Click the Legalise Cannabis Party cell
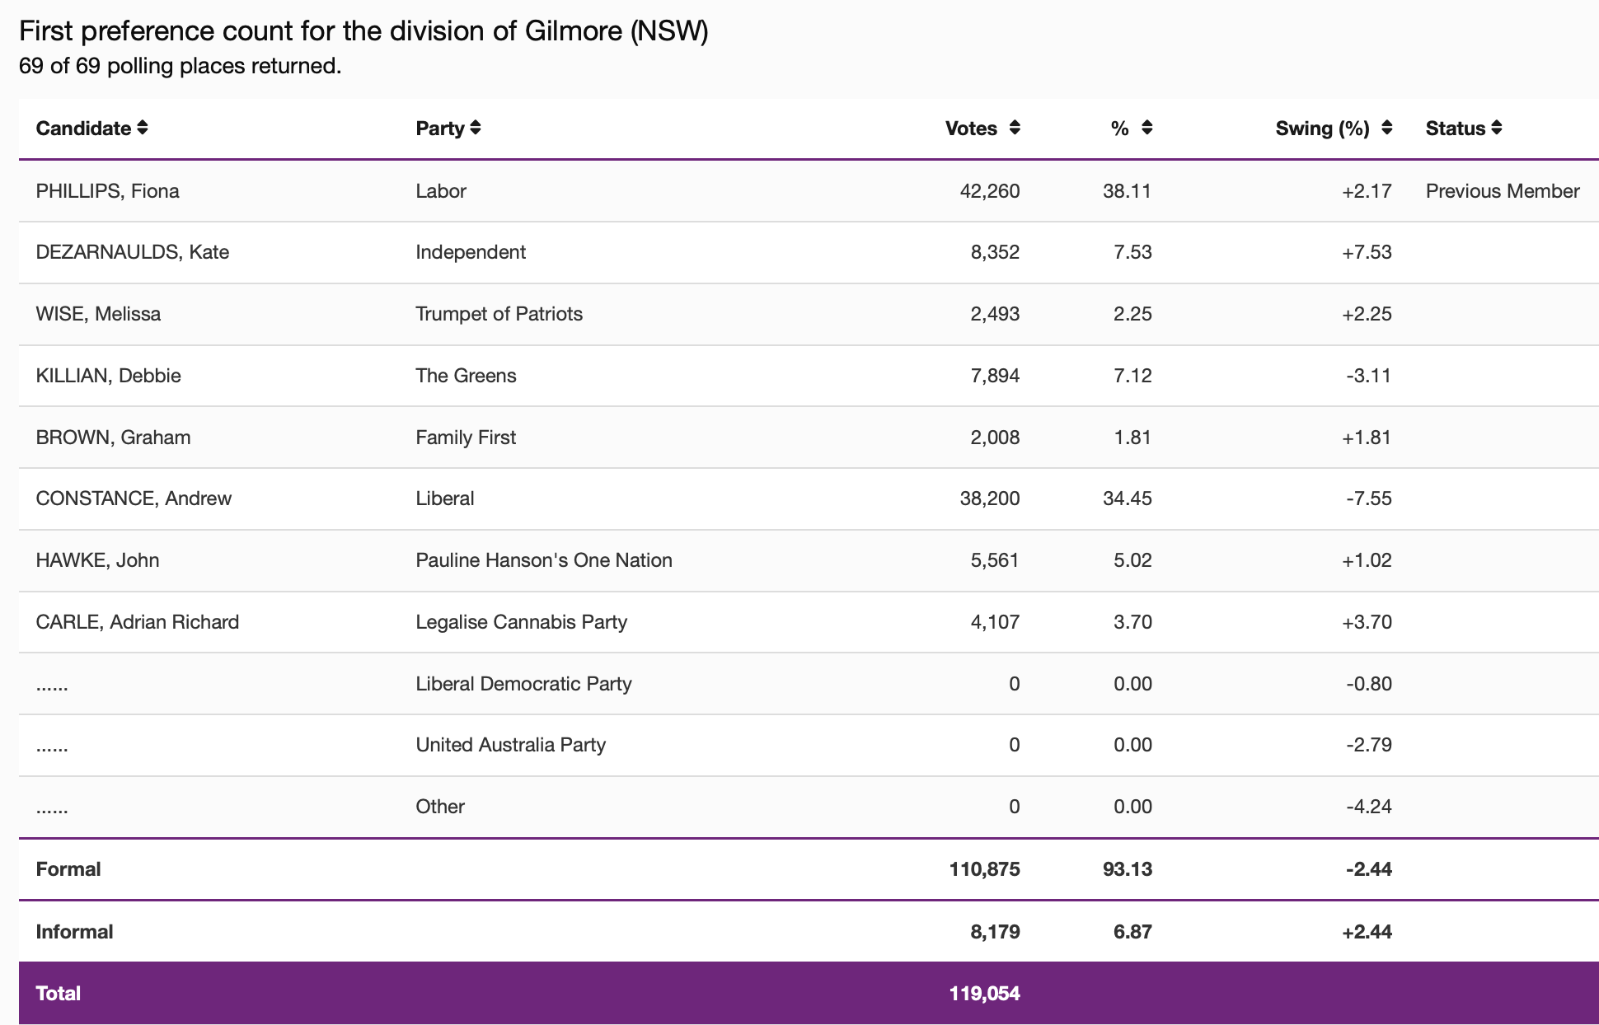The height and width of the screenshot is (1025, 1599). point(521,622)
